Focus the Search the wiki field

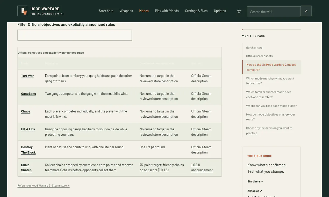point(274,12)
